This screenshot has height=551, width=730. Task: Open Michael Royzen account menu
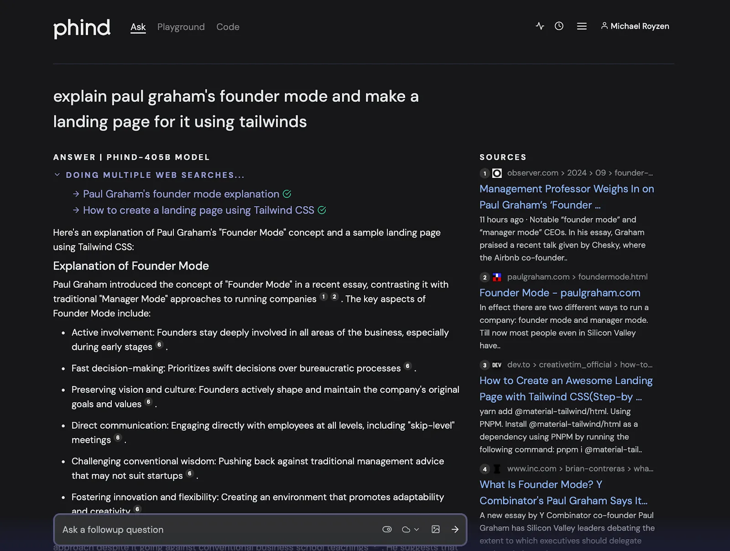635,26
